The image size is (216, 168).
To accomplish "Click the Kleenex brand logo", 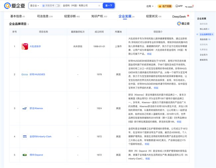I will pos(25,108).
